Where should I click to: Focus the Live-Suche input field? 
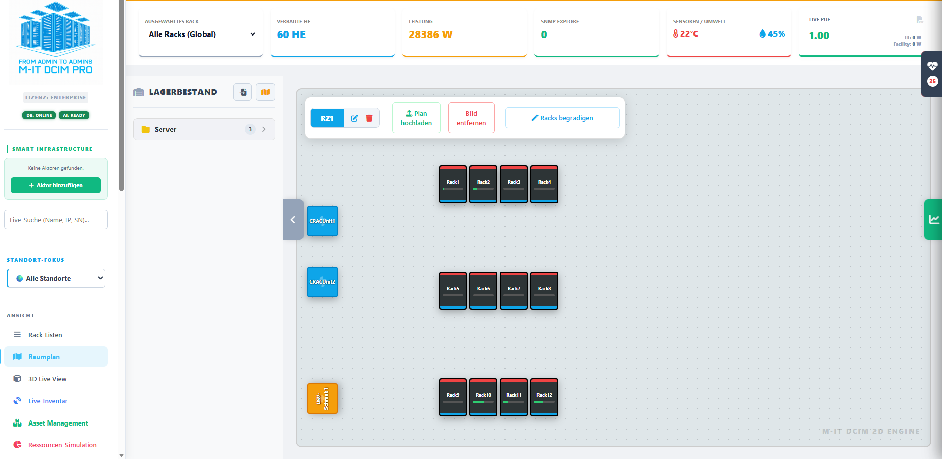[56, 220]
